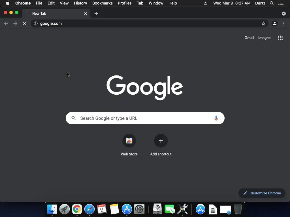
Task: Open the minimized Safari window in the Dock
Action: [x=225, y=210]
